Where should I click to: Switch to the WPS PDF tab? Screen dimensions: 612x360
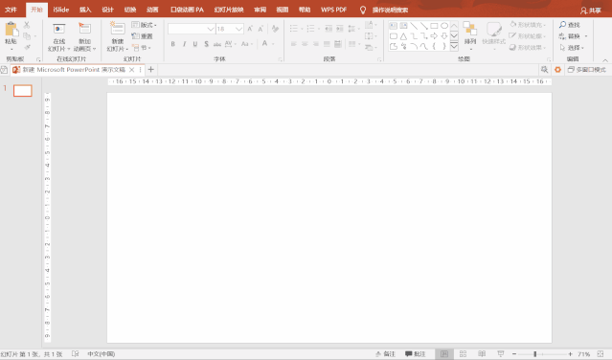pyautogui.click(x=333, y=10)
